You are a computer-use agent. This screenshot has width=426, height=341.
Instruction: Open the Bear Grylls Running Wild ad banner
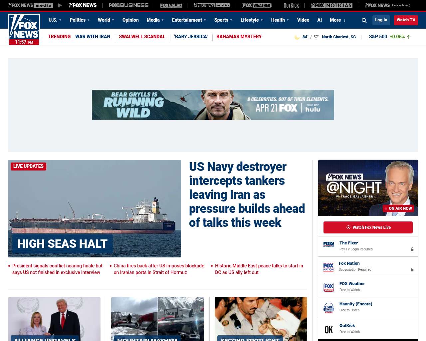pyautogui.click(x=213, y=105)
